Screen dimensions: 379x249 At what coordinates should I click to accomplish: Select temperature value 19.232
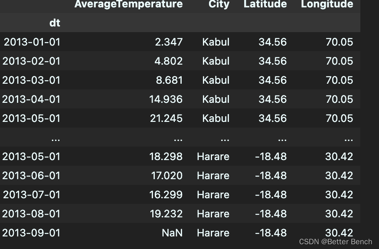pyautogui.click(x=166, y=214)
